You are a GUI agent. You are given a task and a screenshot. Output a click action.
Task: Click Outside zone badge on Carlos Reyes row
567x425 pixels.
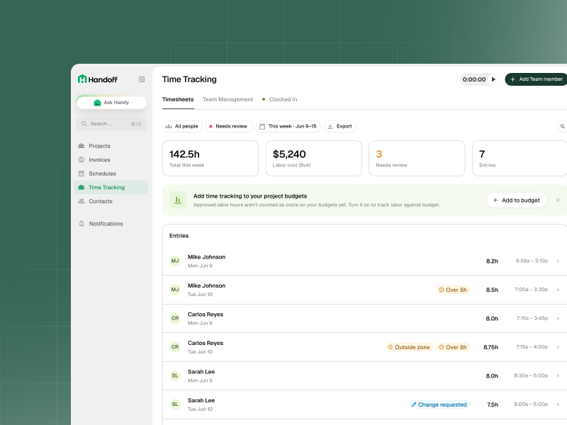pos(410,347)
